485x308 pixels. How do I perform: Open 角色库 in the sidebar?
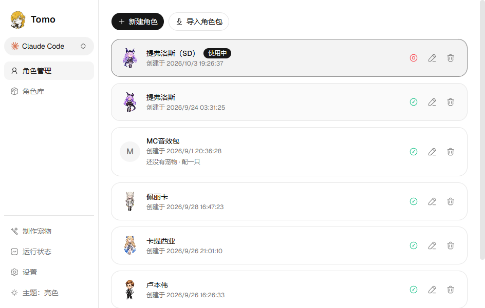click(49, 91)
